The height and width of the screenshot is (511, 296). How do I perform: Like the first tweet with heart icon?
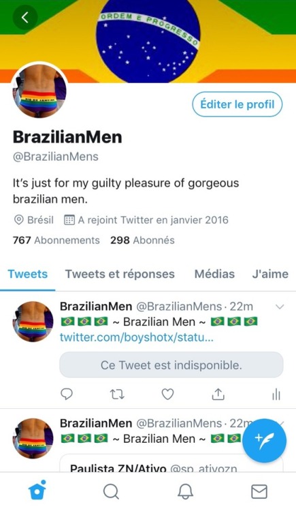pyautogui.click(x=167, y=394)
